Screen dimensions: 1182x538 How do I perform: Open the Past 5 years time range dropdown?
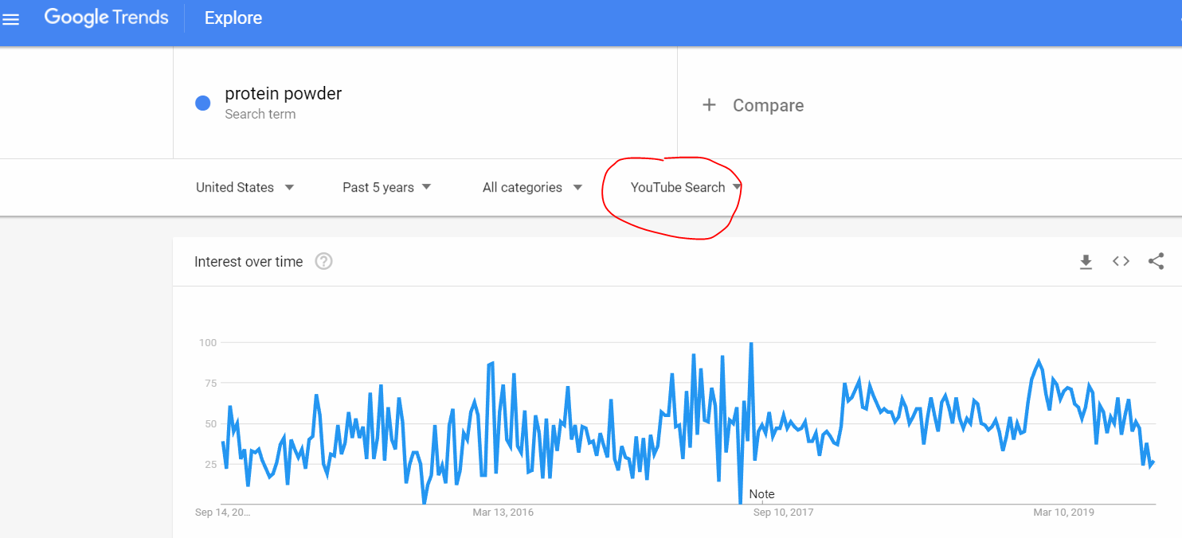386,188
